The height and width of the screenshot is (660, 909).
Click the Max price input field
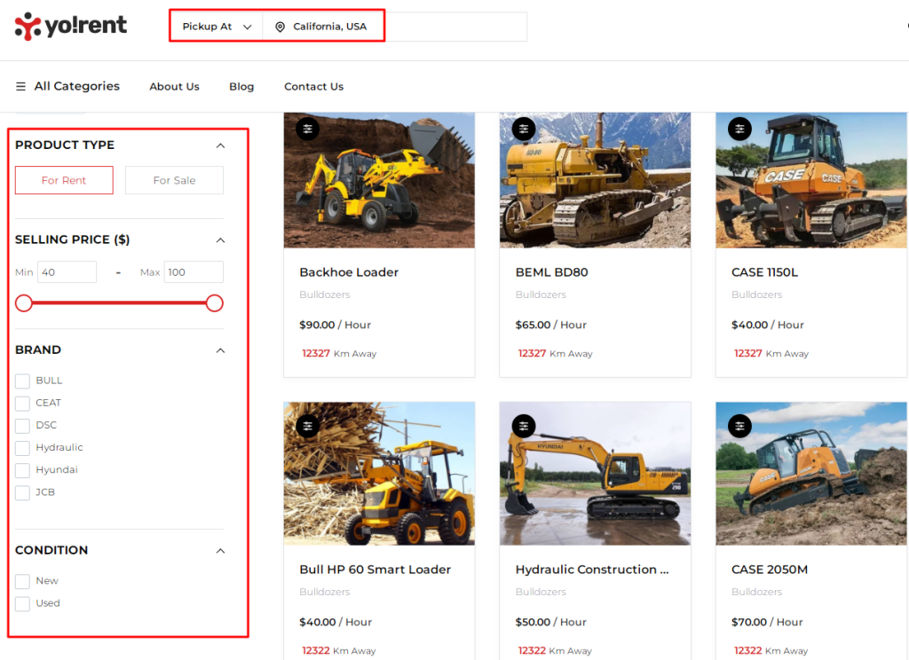point(194,271)
